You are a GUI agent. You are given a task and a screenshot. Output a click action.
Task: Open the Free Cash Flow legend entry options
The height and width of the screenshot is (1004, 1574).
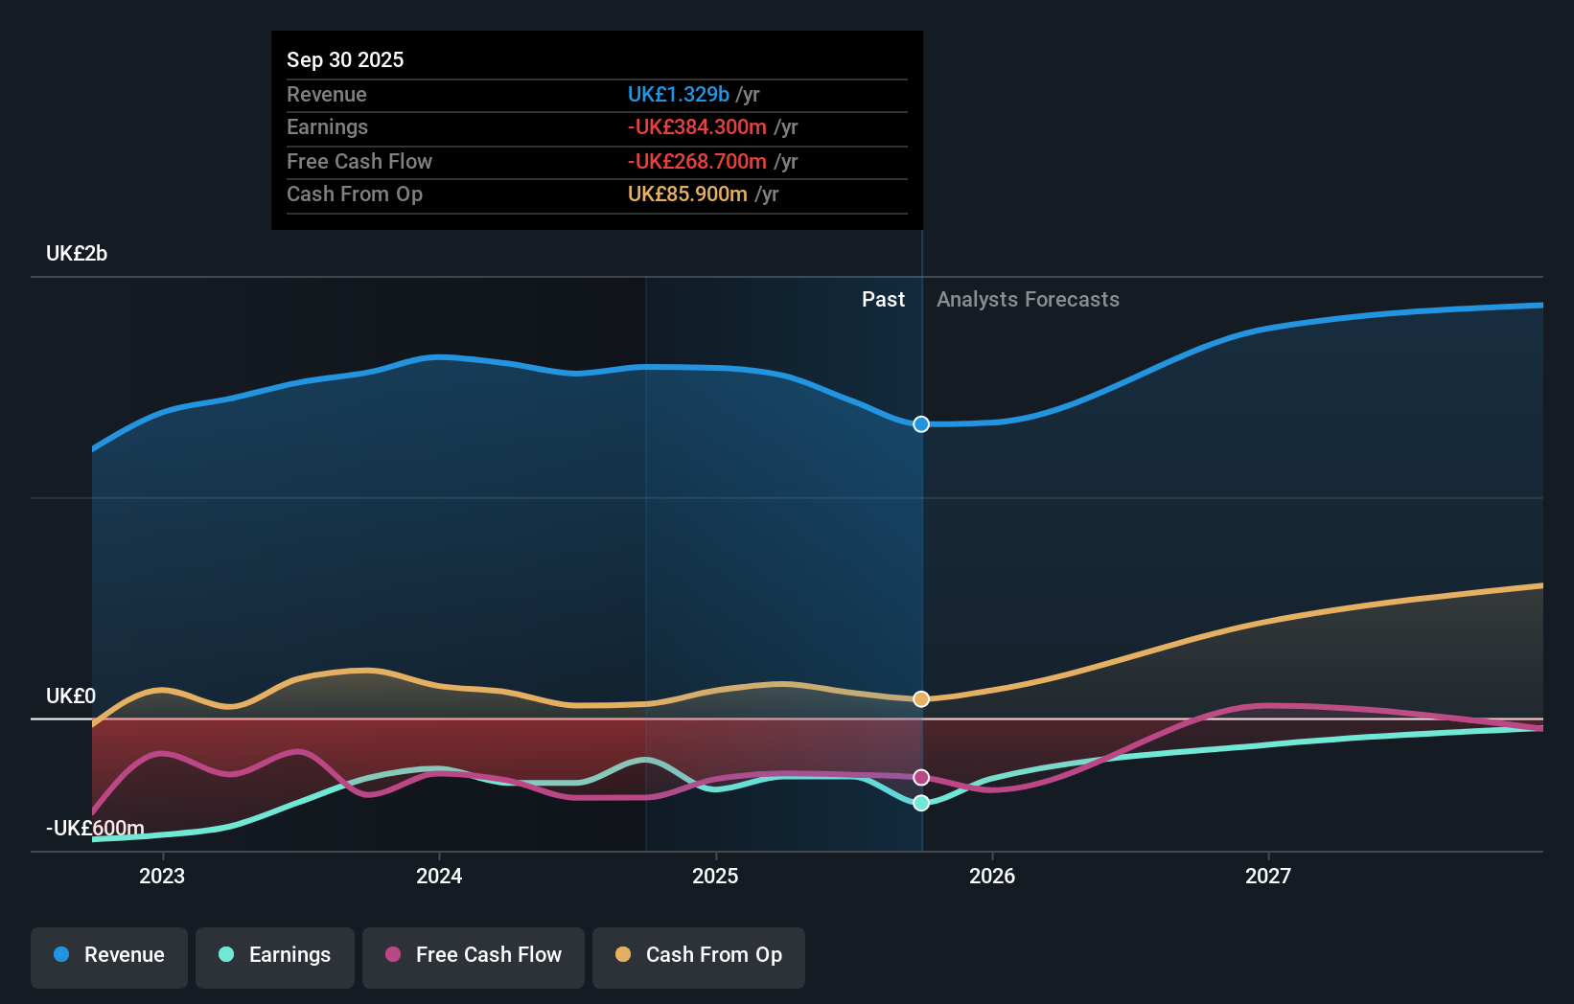474,955
